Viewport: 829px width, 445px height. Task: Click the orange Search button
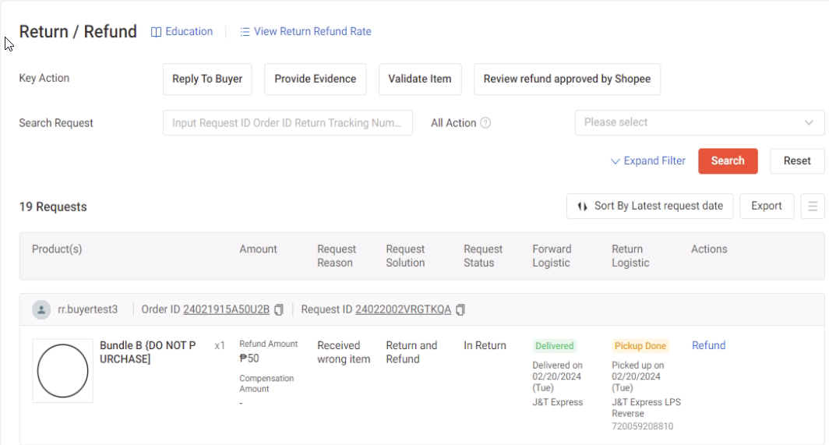pyautogui.click(x=728, y=161)
